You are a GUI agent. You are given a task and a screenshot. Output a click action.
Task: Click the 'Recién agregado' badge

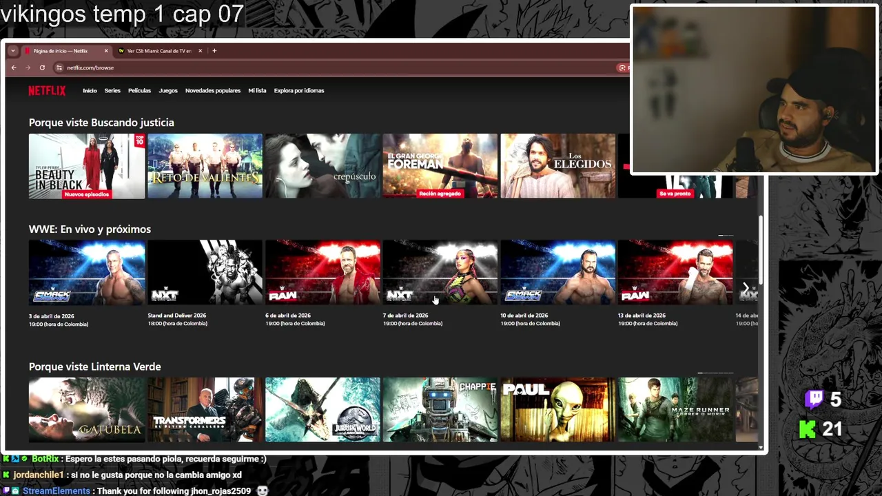440,194
